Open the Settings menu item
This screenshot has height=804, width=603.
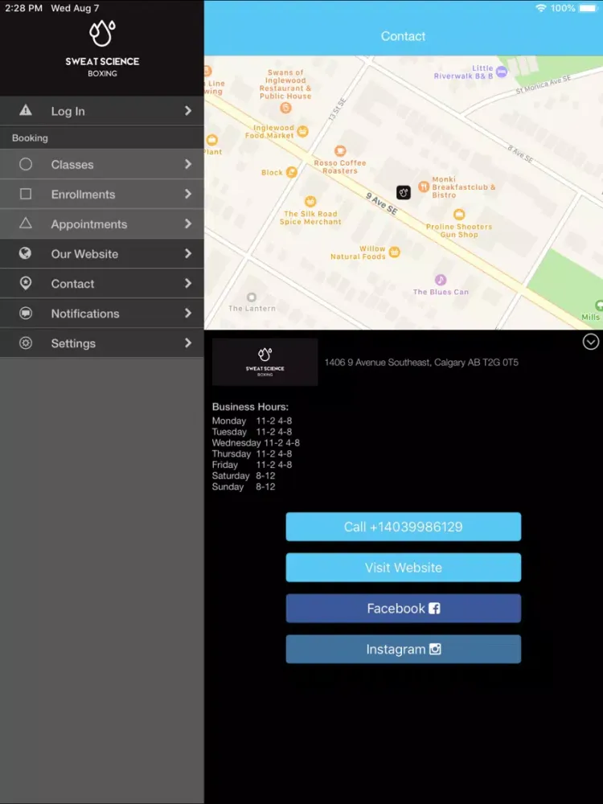(102, 343)
